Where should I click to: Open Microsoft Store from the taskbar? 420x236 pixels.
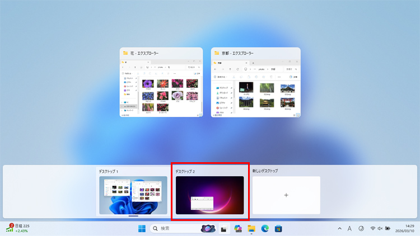(278, 229)
